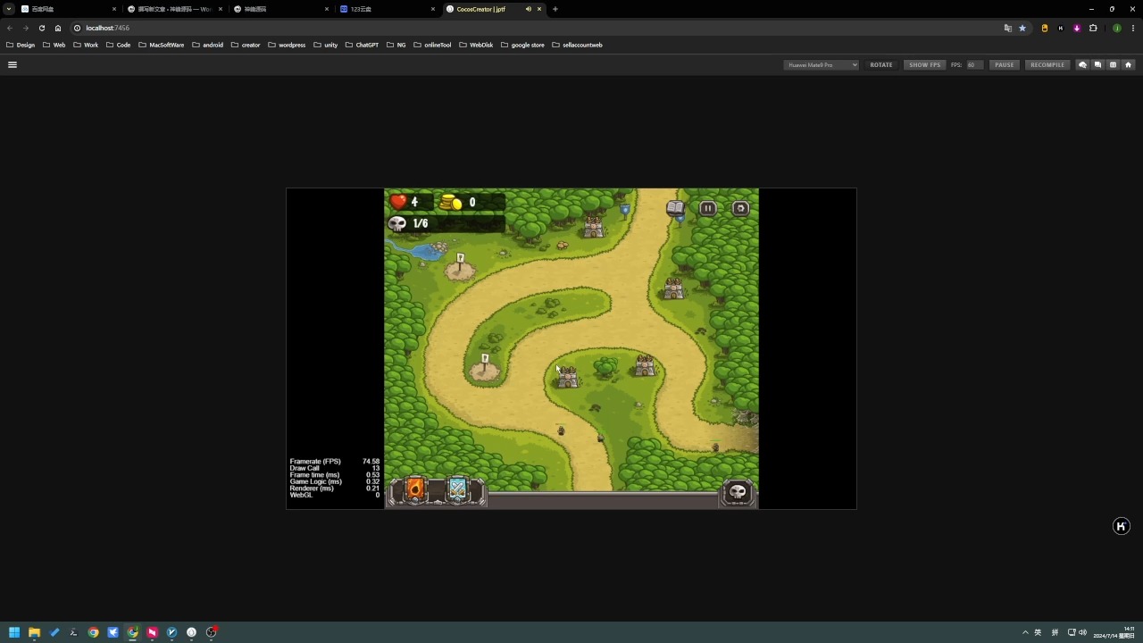Screen dimensions: 1143x643
Task: Select the stone tower below the blue flag at top
Action: click(x=594, y=227)
